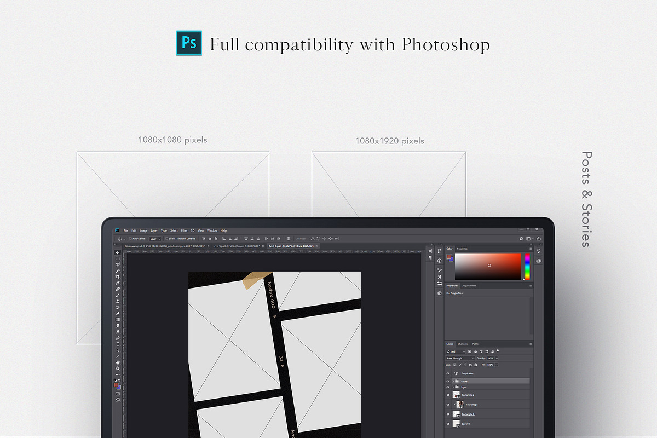Select the Hand tool

tap(118, 362)
